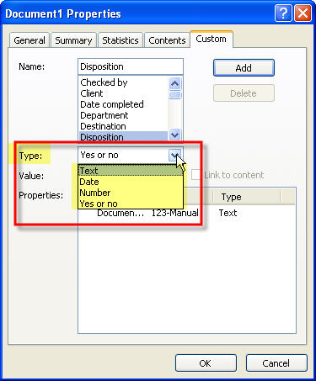Click name list scroll up arrow
Screen dimensions: 316x381
click(x=175, y=83)
